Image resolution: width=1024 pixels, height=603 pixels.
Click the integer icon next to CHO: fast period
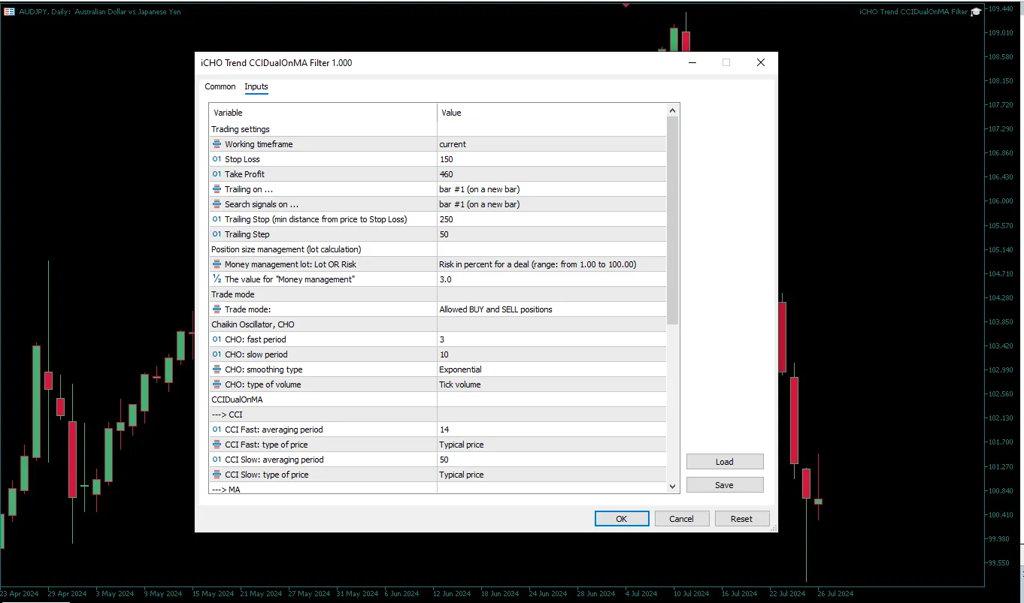217,339
